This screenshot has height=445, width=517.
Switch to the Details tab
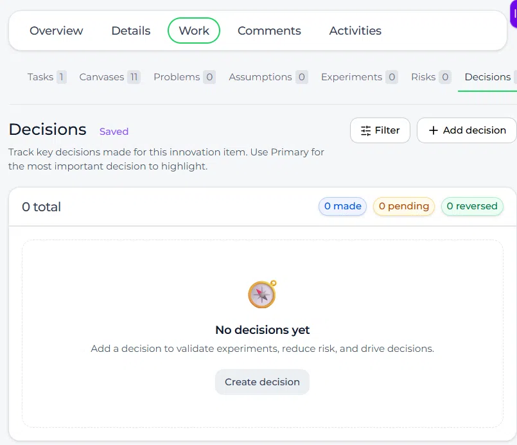[131, 31]
